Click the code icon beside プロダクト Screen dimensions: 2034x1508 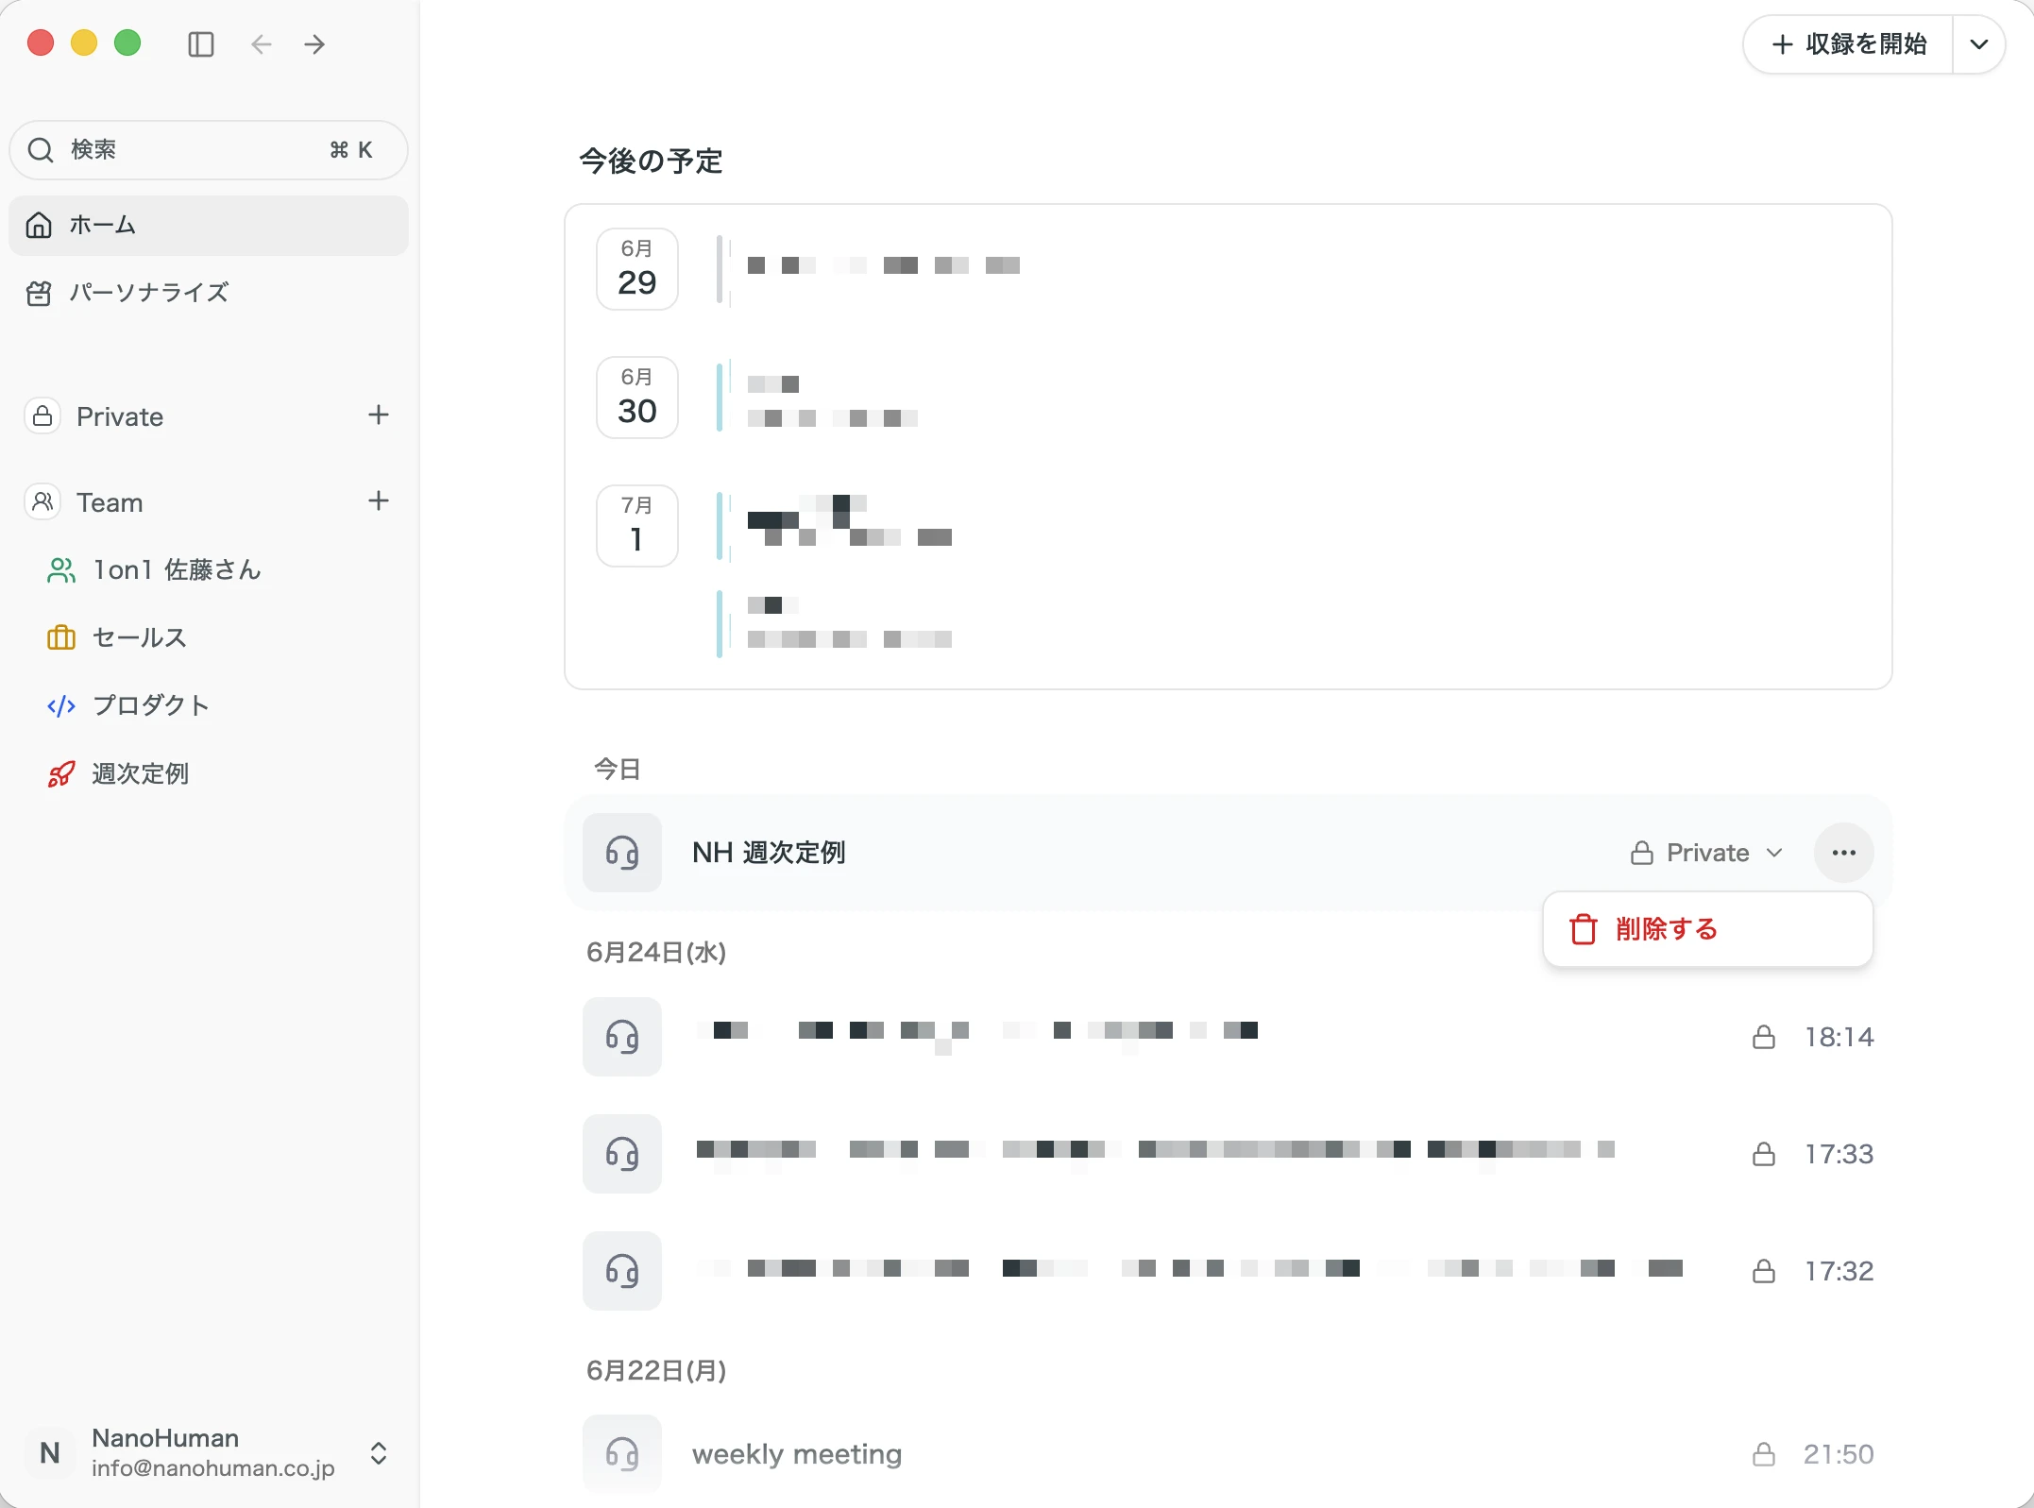point(61,706)
